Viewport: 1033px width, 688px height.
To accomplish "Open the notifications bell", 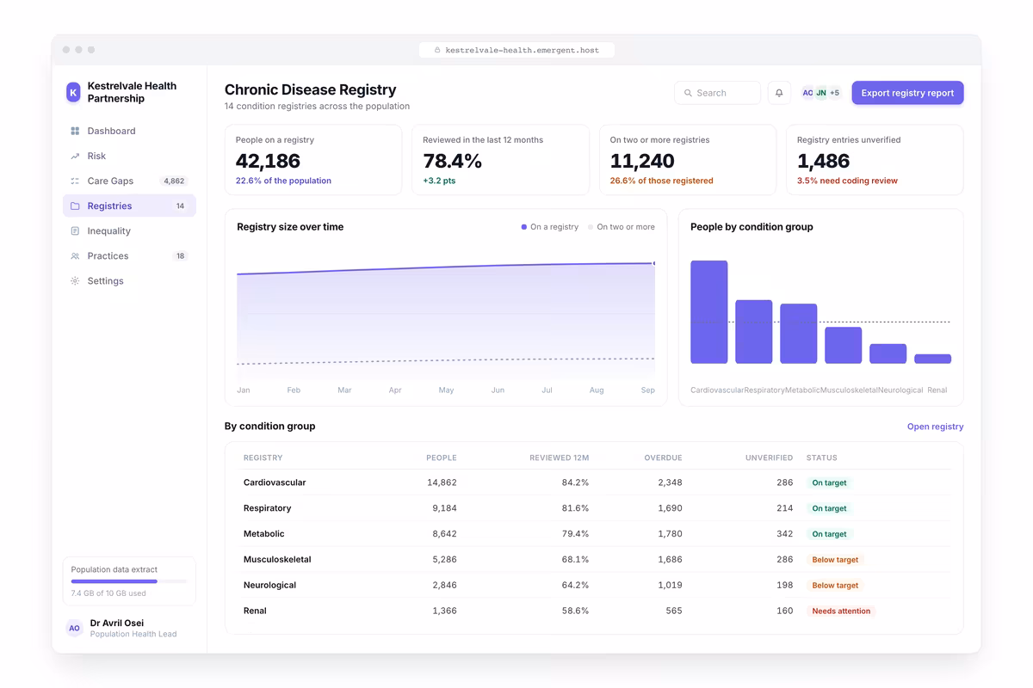I will [x=779, y=93].
